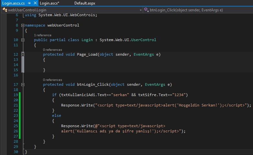This screenshot has height=155, width=253.
Task: Click line number 19 in the gutter
Action: point(16,95)
